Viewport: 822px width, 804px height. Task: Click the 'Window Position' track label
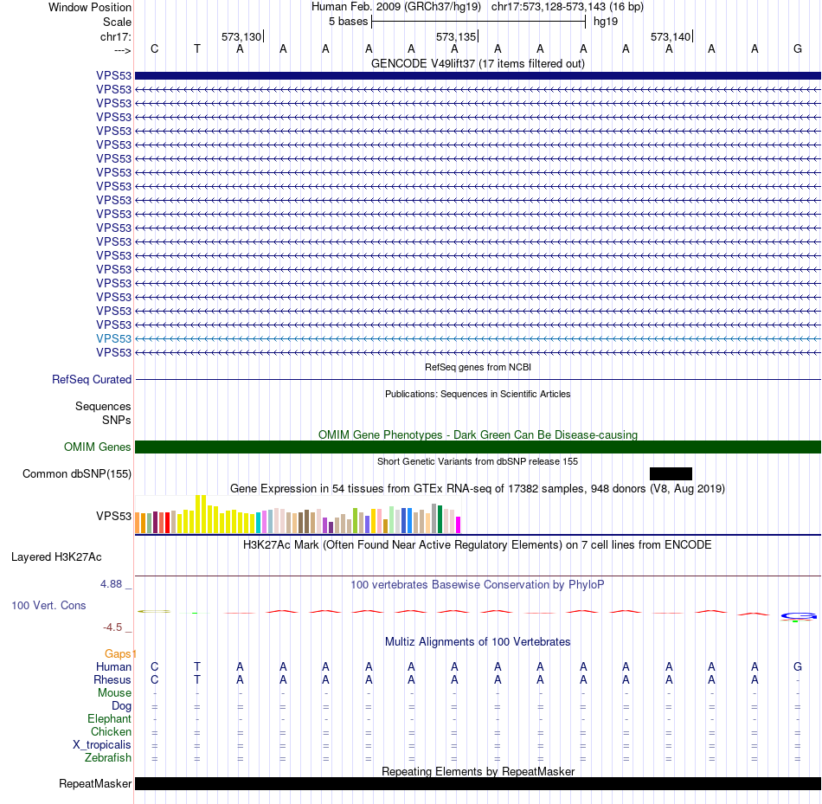[x=90, y=7]
